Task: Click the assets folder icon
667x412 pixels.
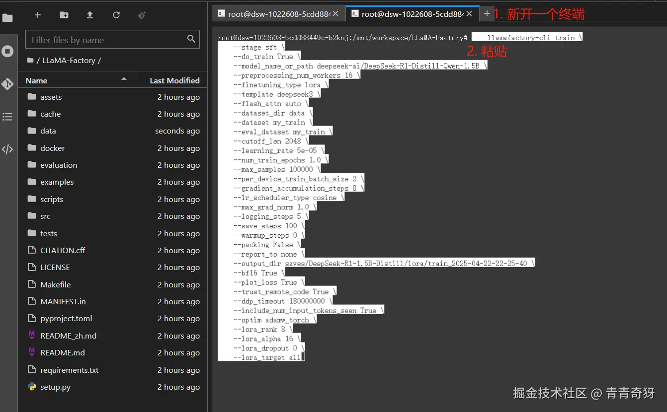Action: 32,97
